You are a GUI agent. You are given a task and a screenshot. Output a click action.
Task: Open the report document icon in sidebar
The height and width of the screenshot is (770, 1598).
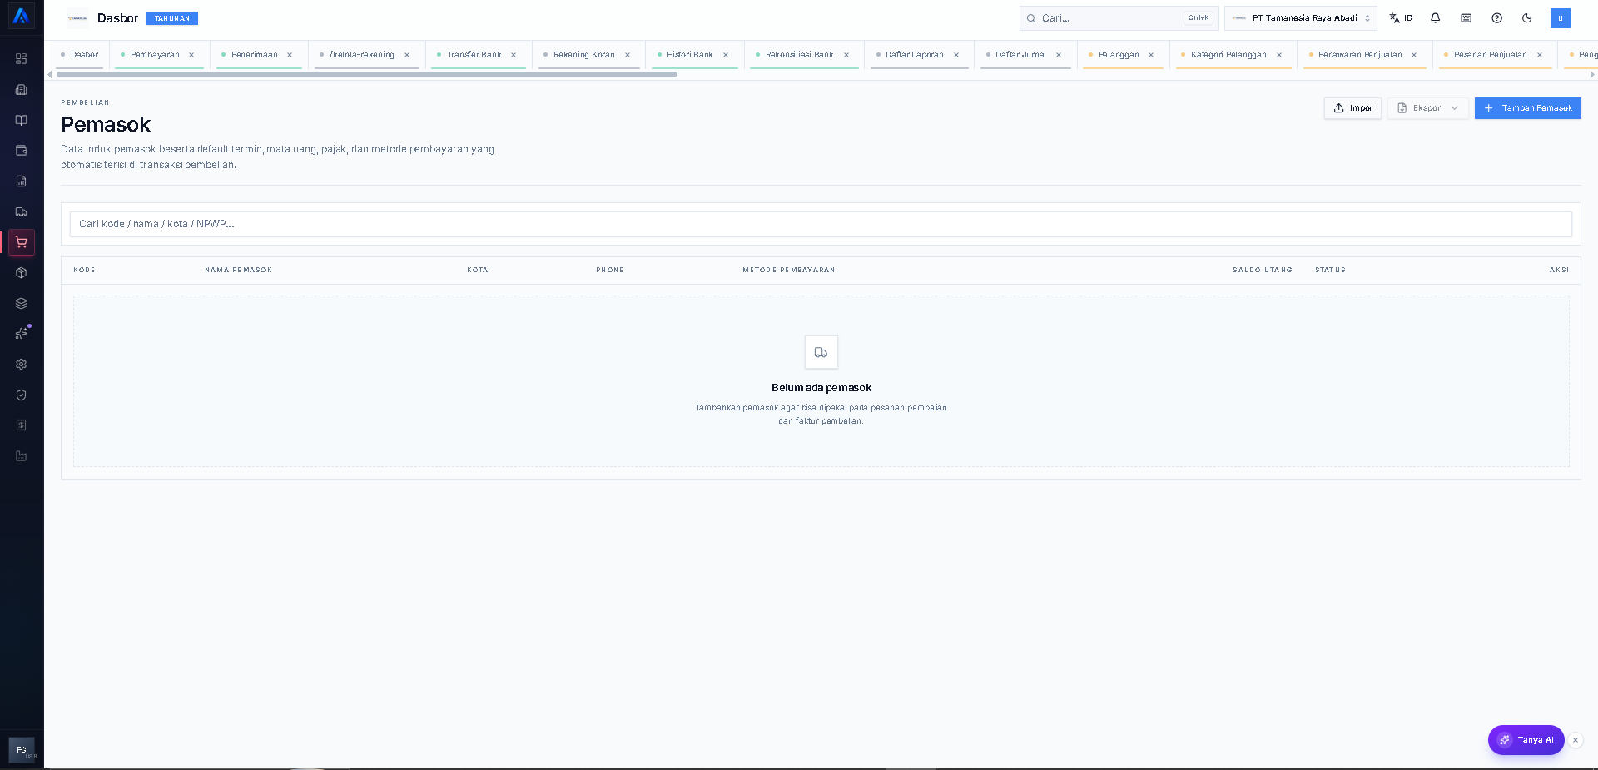(x=22, y=181)
